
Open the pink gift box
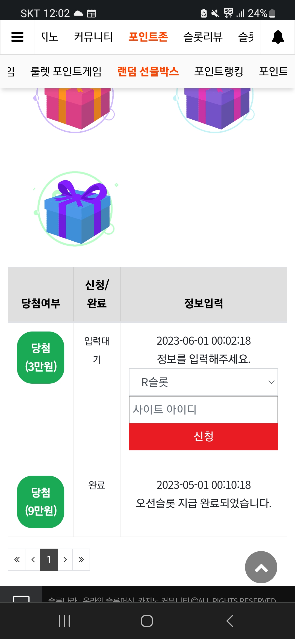coord(76,109)
